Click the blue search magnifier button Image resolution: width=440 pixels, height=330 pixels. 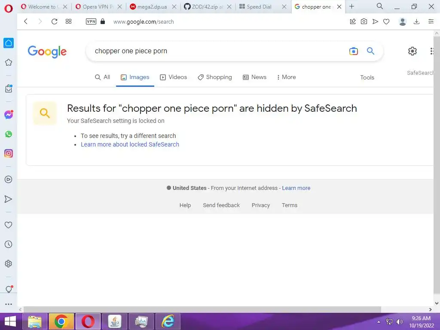(x=371, y=51)
